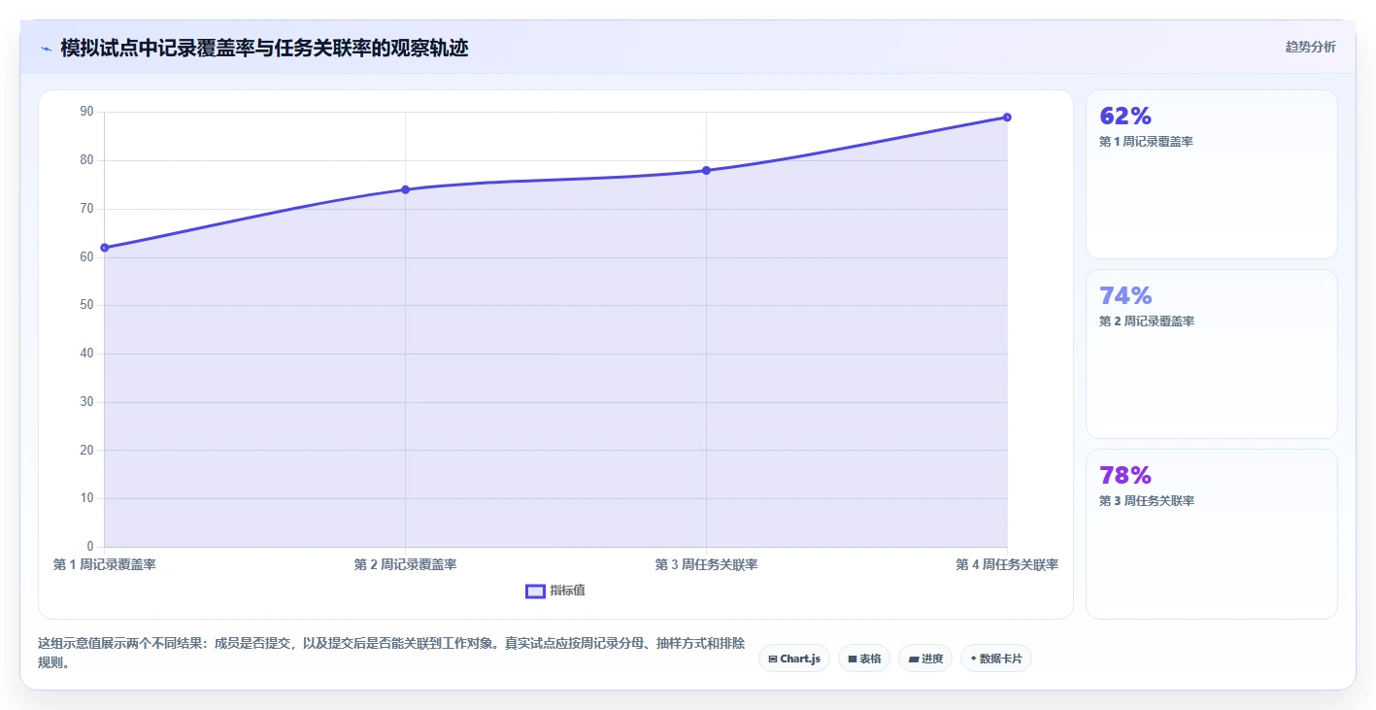Click the trend icon beside the title
The image size is (1376, 710).
[46, 49]
